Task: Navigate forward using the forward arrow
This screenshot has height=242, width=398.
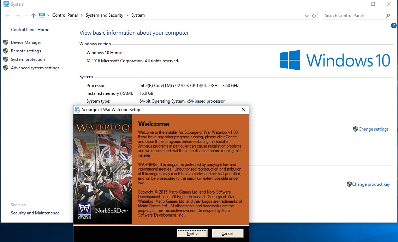Action: (18, 16)
